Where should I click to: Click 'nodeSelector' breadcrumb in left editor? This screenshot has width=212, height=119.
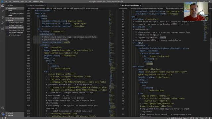(78, 8)
